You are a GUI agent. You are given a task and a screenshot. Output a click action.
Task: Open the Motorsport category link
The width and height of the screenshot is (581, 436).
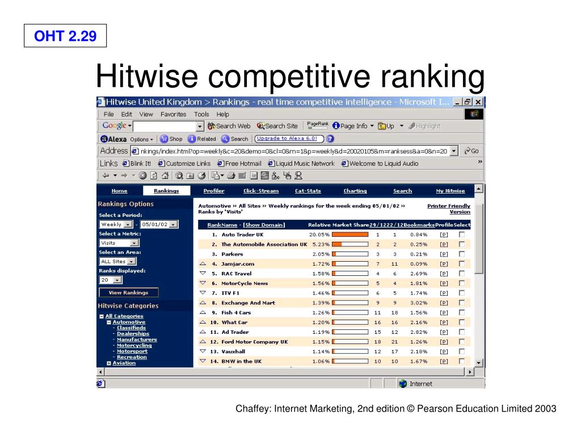[132, 351]
